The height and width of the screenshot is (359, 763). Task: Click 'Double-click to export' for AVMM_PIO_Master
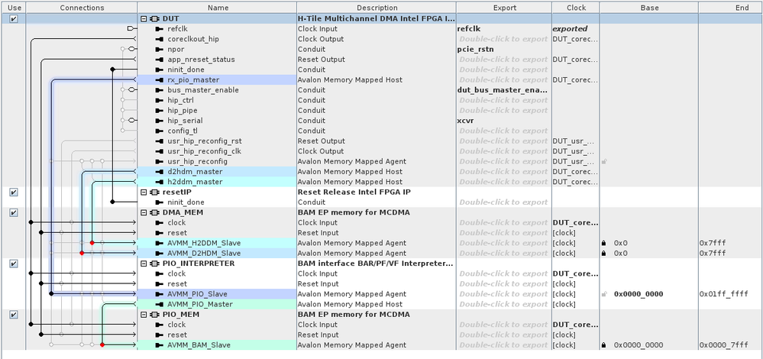(503, 305)
